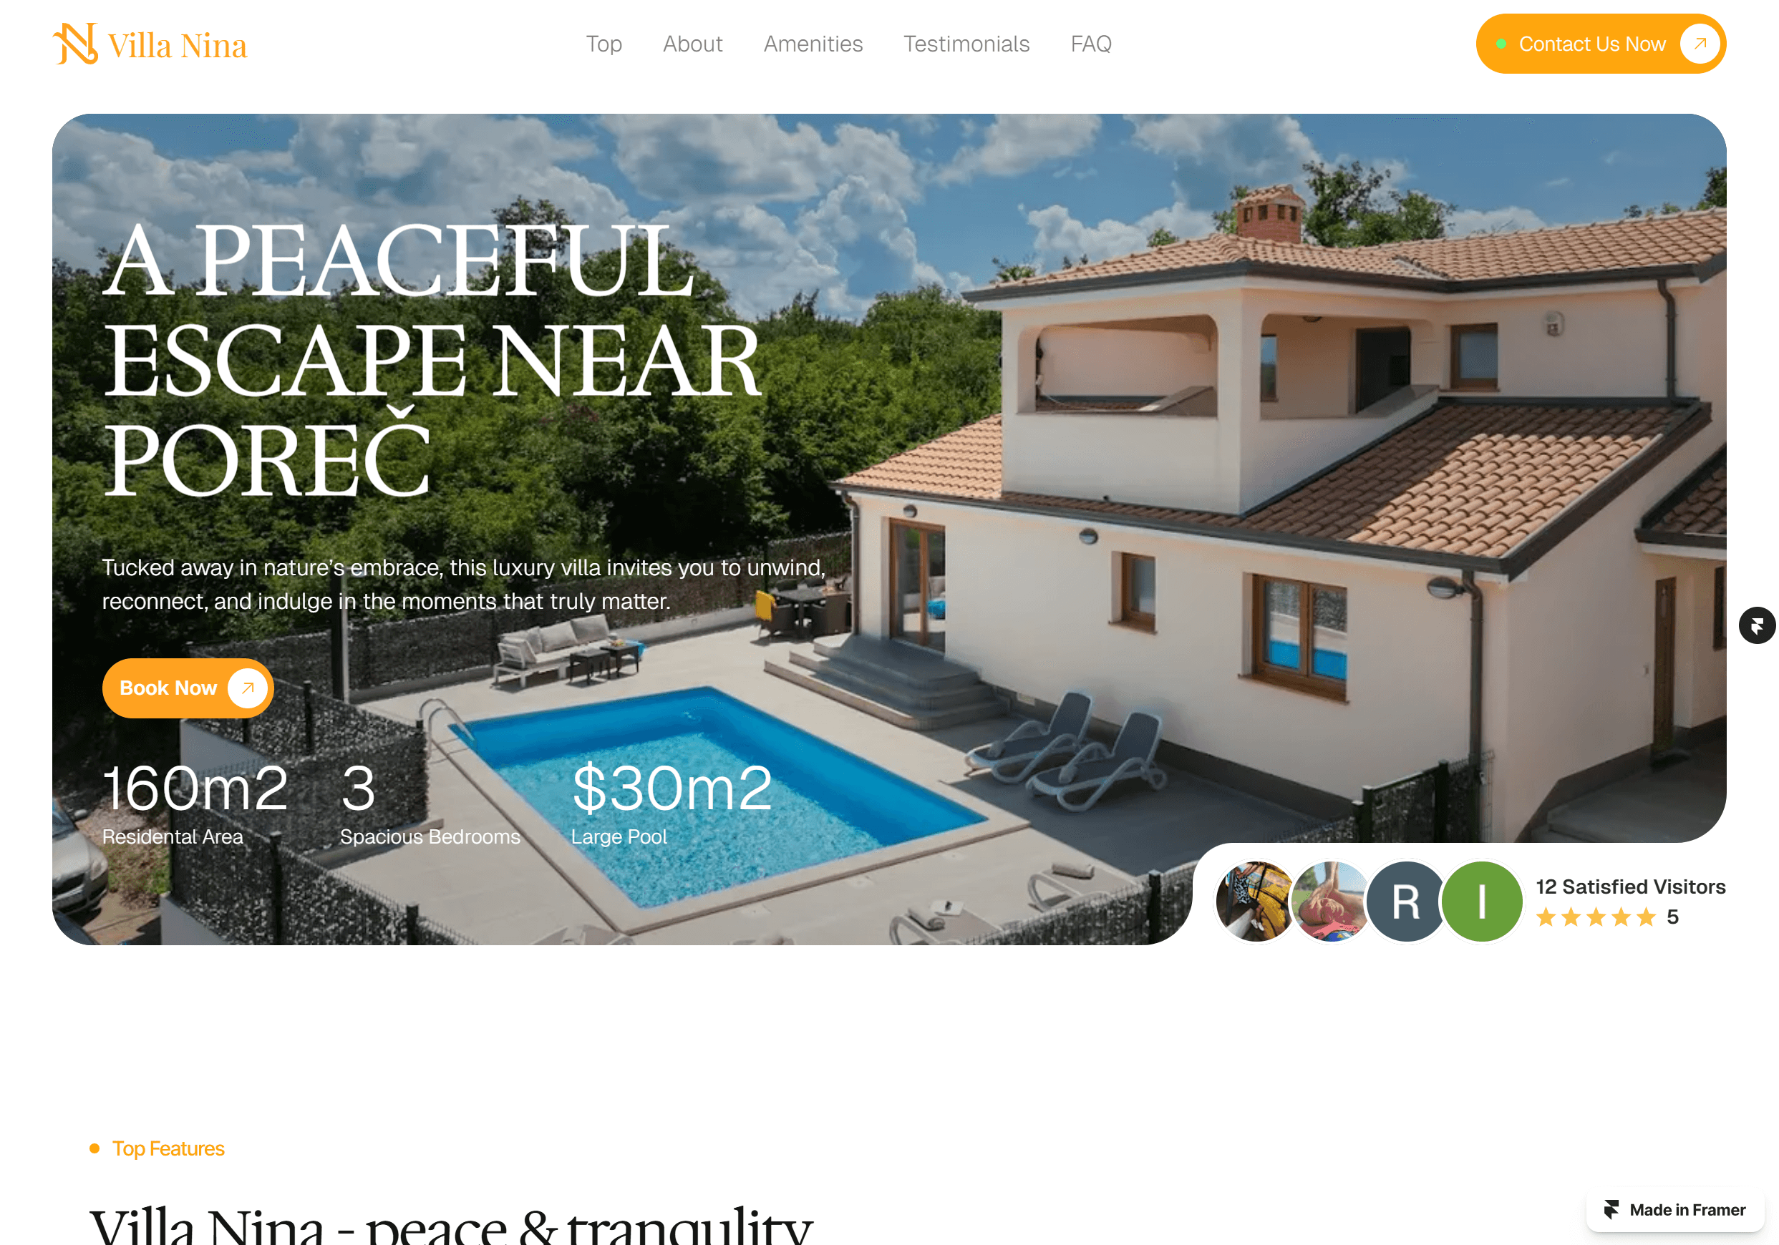Click the arrow icon in Contact Us Now

coord(1700,44)
